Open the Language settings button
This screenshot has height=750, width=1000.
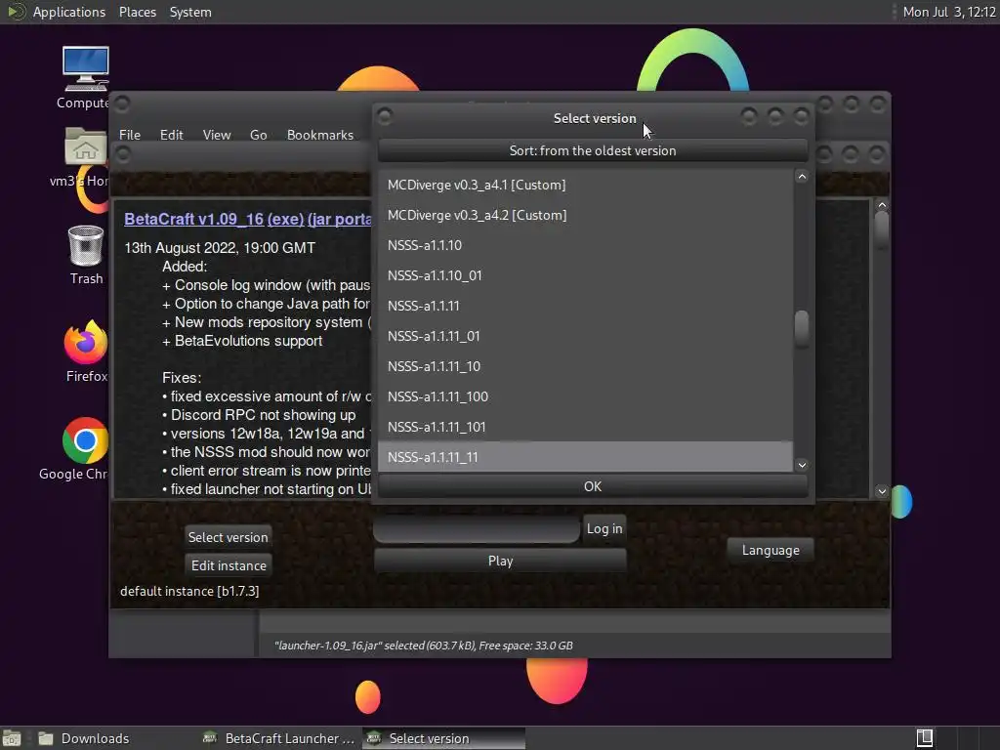coord(771,550)
